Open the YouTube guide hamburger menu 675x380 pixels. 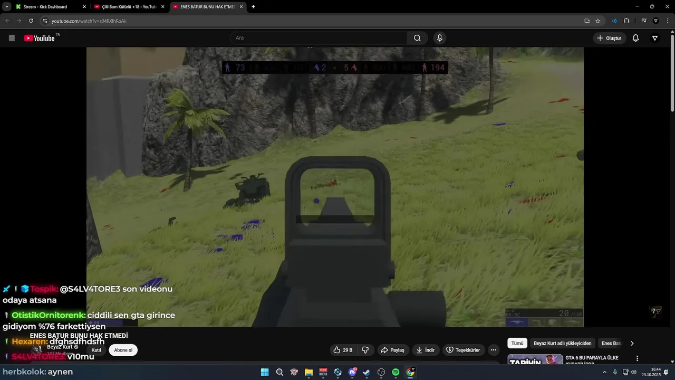pyautogui.click(x=12, y=38)
